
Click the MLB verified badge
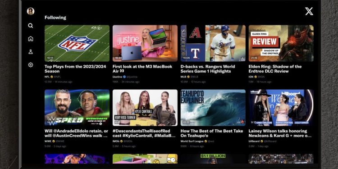click(188, 77)
